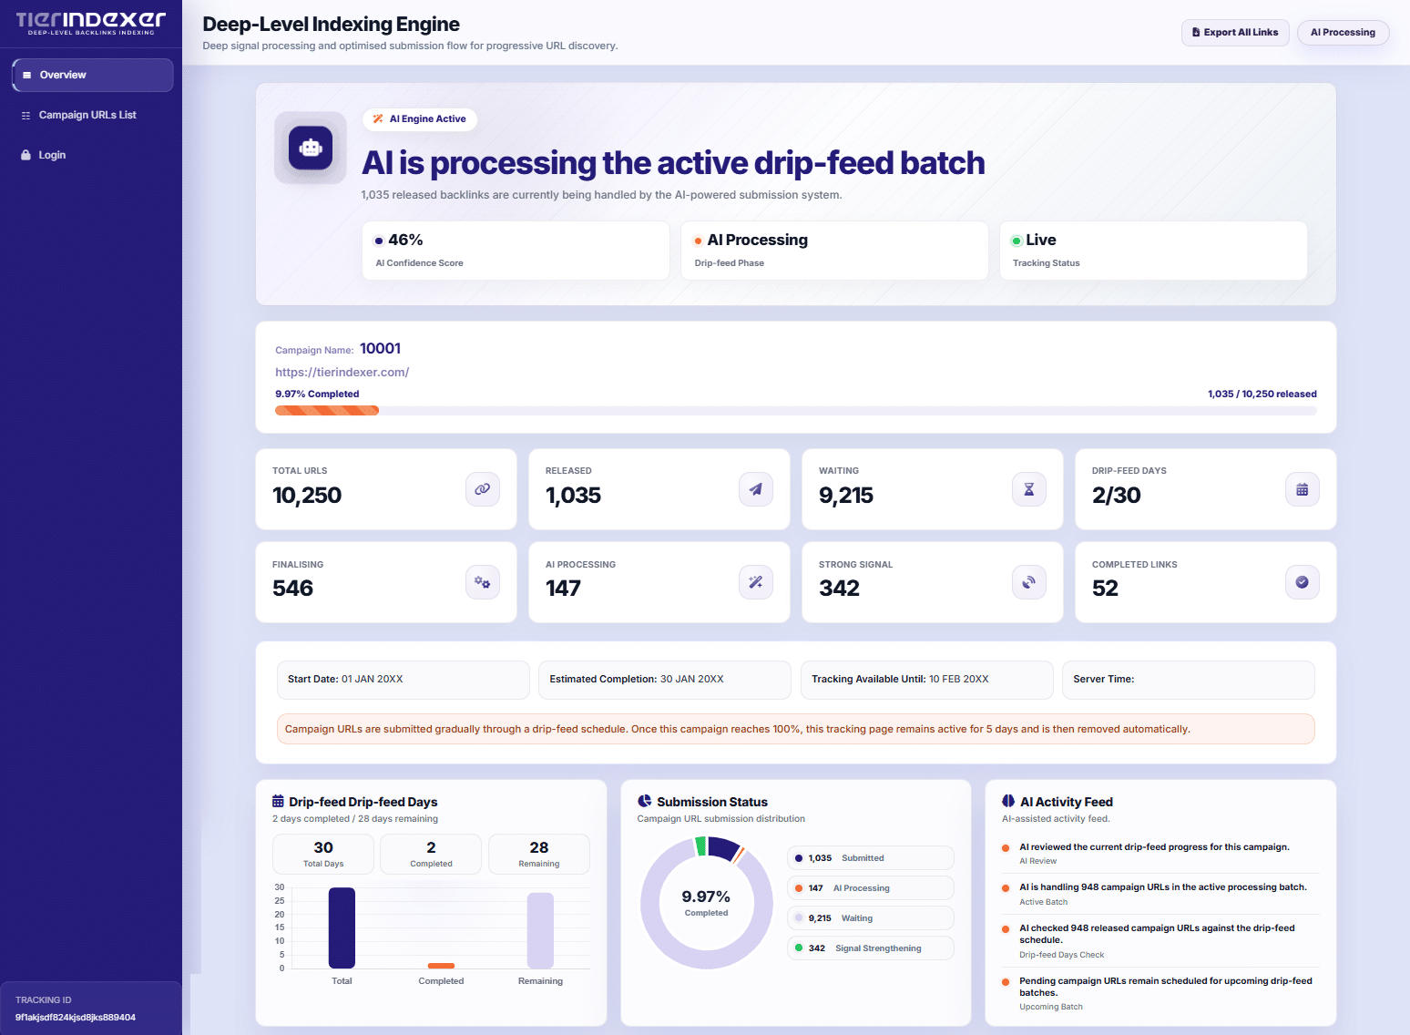Click the pie chart icon beside Submission Status
The width and height of the screenshot is (1410, 1035).
click(x=645, y=802)
